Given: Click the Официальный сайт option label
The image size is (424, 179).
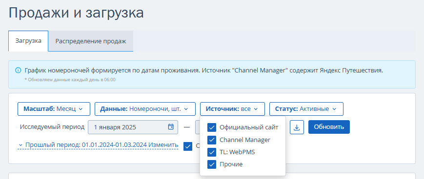Looking at the screenshot, I should (x=249, y=127).
